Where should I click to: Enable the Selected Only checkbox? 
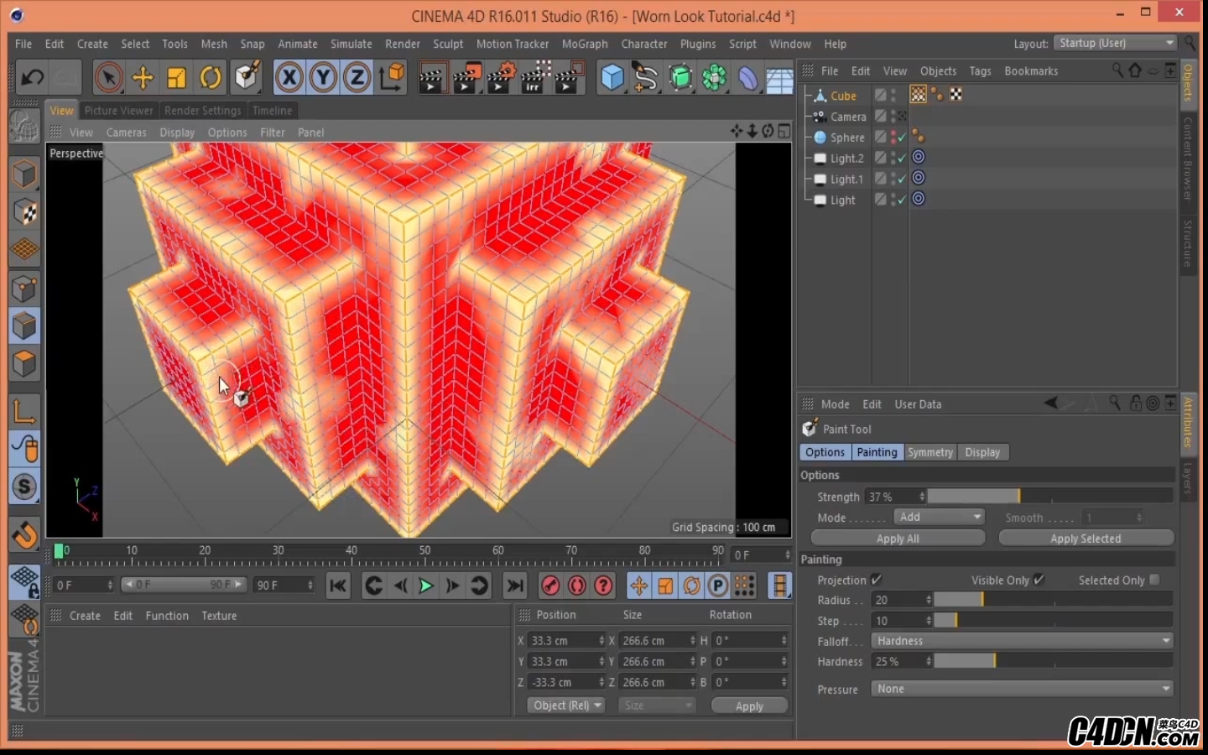pyautogui.click(x=1154, y=580)
